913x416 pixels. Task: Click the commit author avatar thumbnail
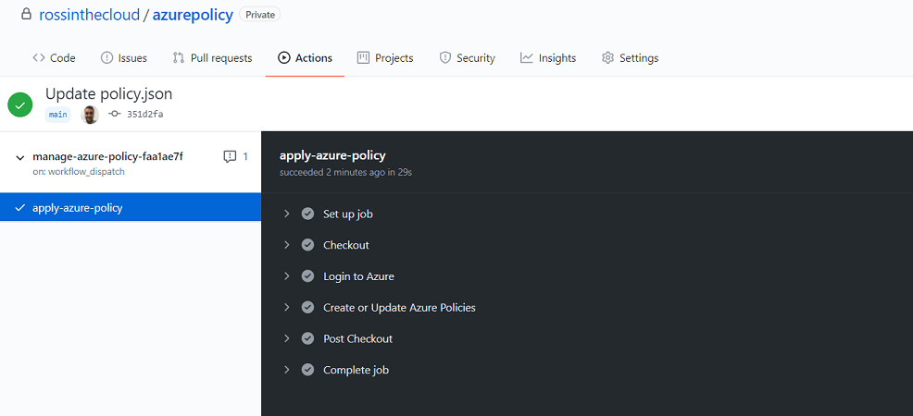pos(90,115)
